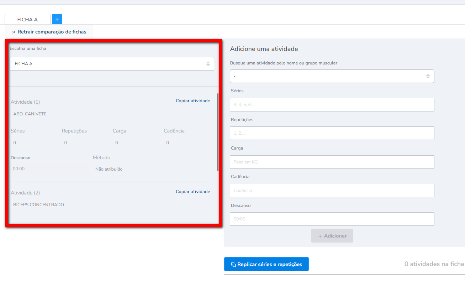The image size is (465, 281).
Task: Click the blue plus add-ficha icon
Action: coord(57,19)
